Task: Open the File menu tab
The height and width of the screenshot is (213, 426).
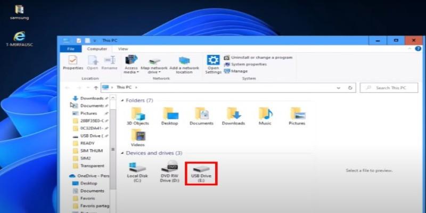Action: coord(70,49)
